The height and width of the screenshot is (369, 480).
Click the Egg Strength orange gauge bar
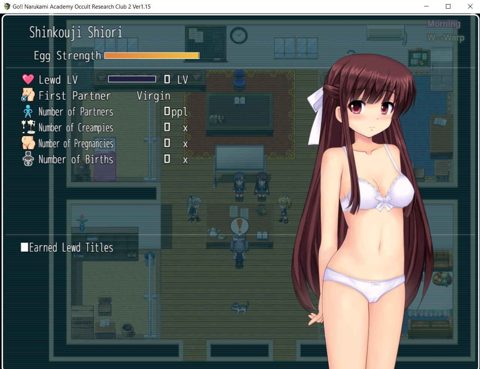click(152, 55)
